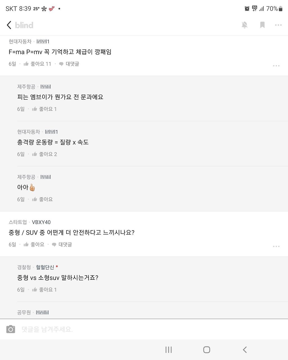Viewport: 288px width, 360px height.
Task: Tap the Android home navigation button
Action: coord(207,350)
